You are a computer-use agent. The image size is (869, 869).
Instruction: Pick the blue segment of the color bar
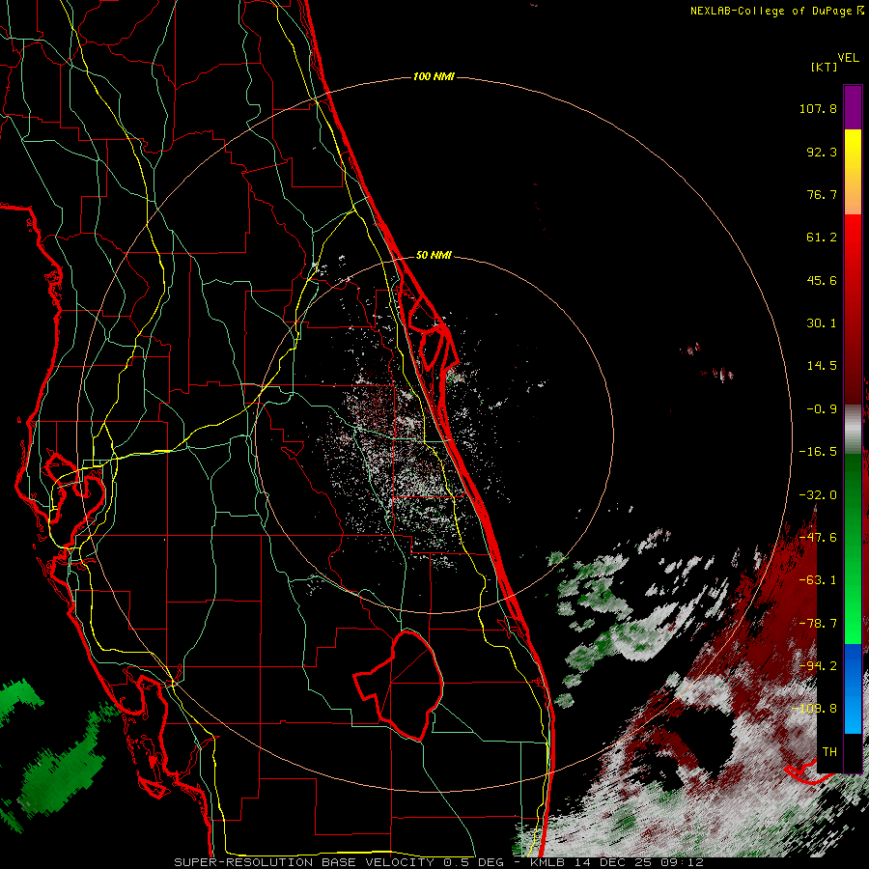coord(853,688)
